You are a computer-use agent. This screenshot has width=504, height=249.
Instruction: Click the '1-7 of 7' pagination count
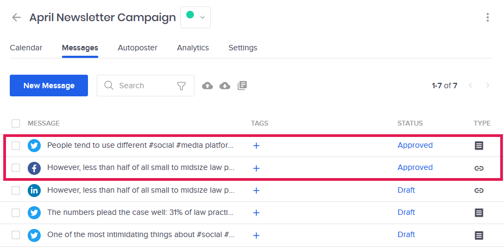click(445, 86)
